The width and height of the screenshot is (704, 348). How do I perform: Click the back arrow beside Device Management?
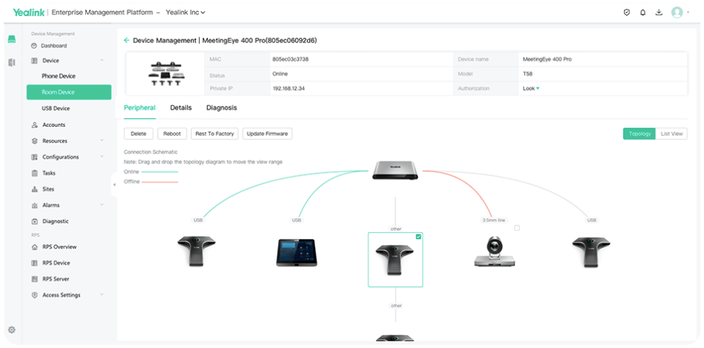(127, 40)
